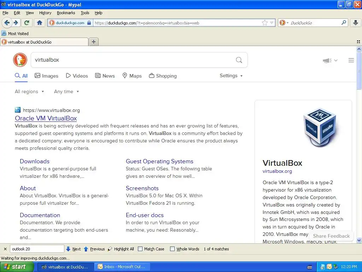Open the Screenshots sitelink
Screen dimensions: 362x272
coord(142,188)
